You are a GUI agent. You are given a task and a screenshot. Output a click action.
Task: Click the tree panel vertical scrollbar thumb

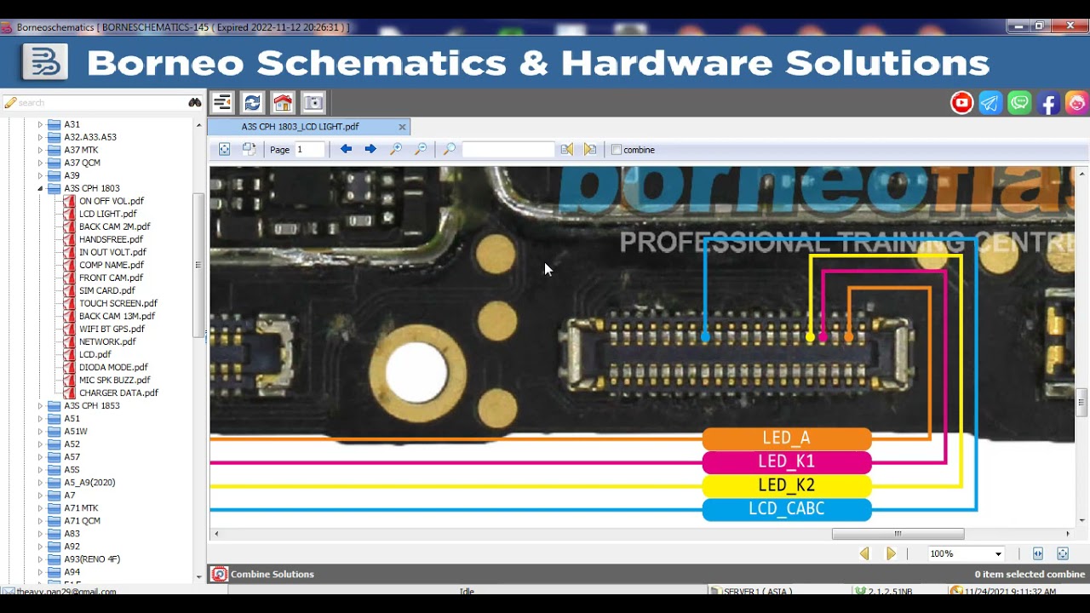pyautogui.click(x=198, y=266)
